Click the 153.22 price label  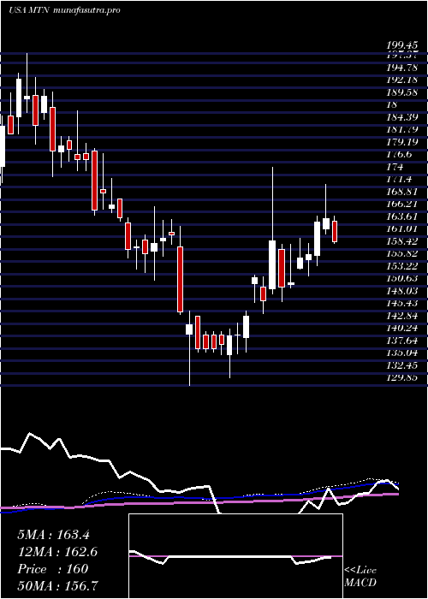(402, 266)
